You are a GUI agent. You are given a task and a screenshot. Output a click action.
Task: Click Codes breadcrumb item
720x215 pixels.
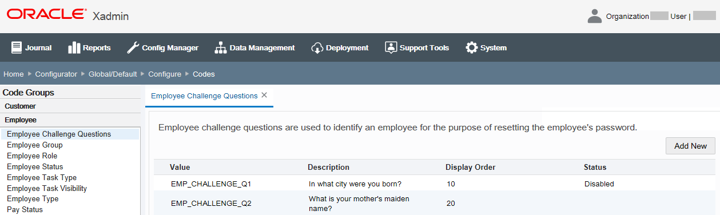[204, 74]
